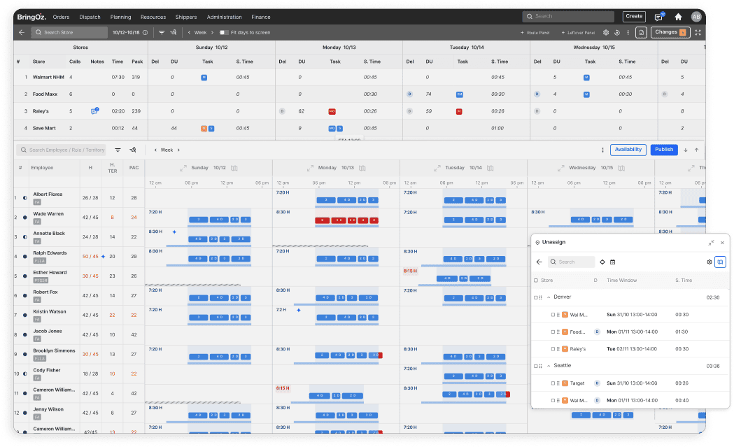Viewport: 734px width, 447px height.
Task: Open the filter icon in the stores toolbar
Action: 162,32
